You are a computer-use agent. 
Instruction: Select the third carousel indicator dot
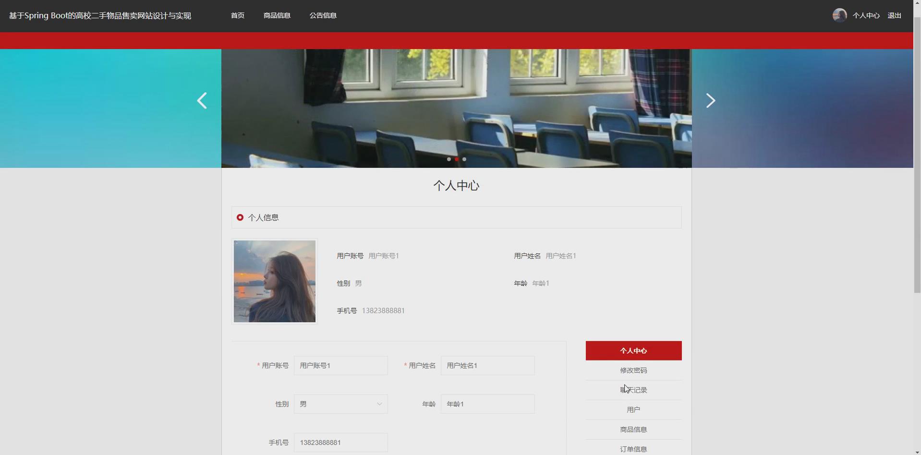point(464,159)
